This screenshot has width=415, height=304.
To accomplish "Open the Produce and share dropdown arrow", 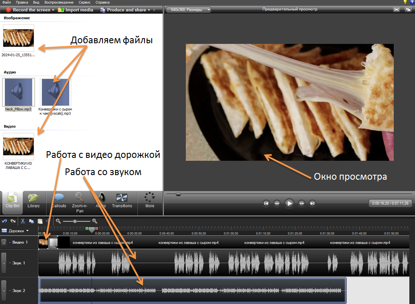I will (149, 10).
